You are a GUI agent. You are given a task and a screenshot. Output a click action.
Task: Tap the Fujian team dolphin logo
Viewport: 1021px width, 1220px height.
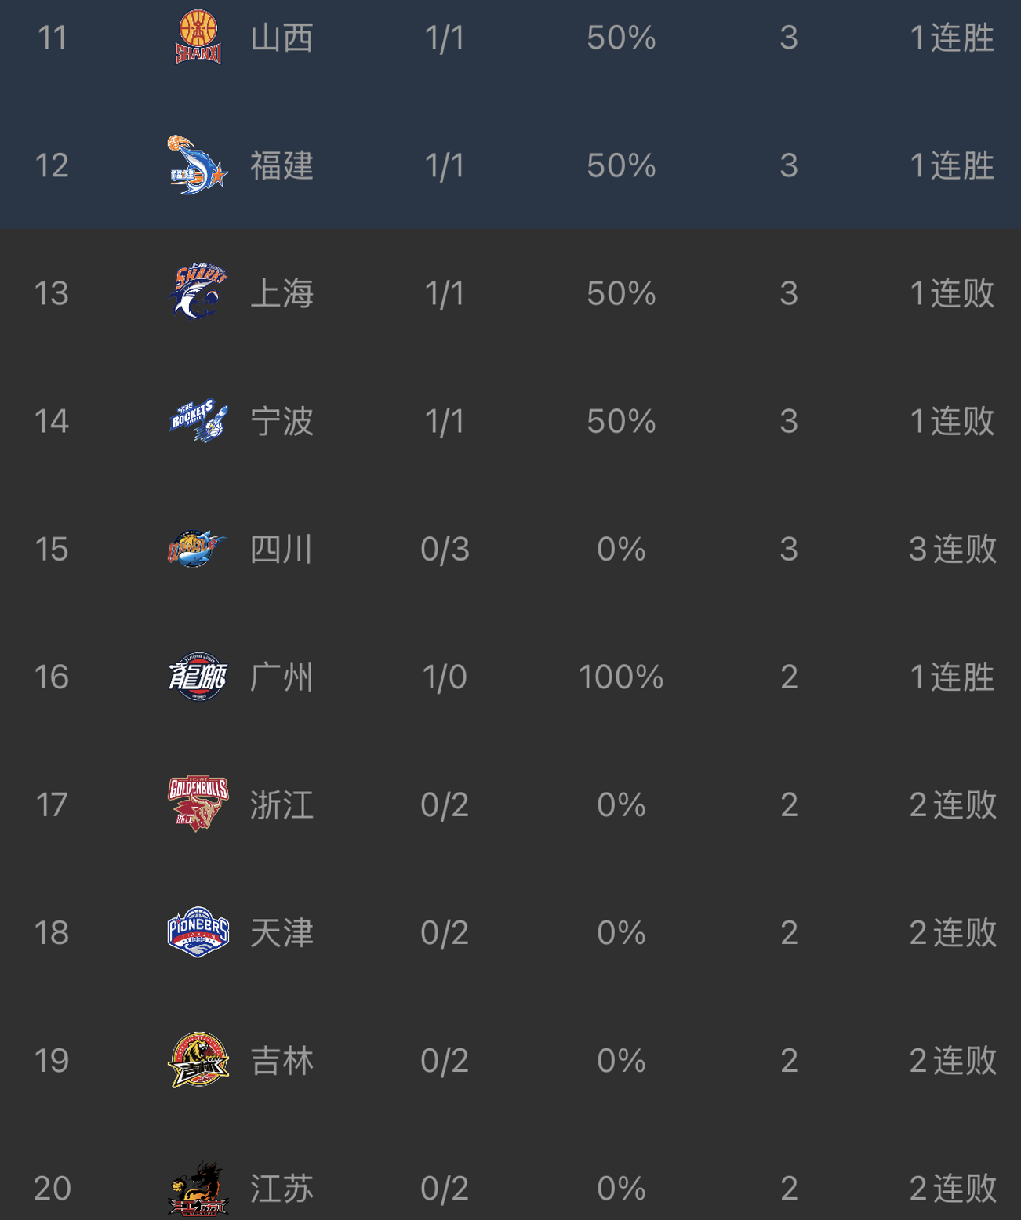198,165
